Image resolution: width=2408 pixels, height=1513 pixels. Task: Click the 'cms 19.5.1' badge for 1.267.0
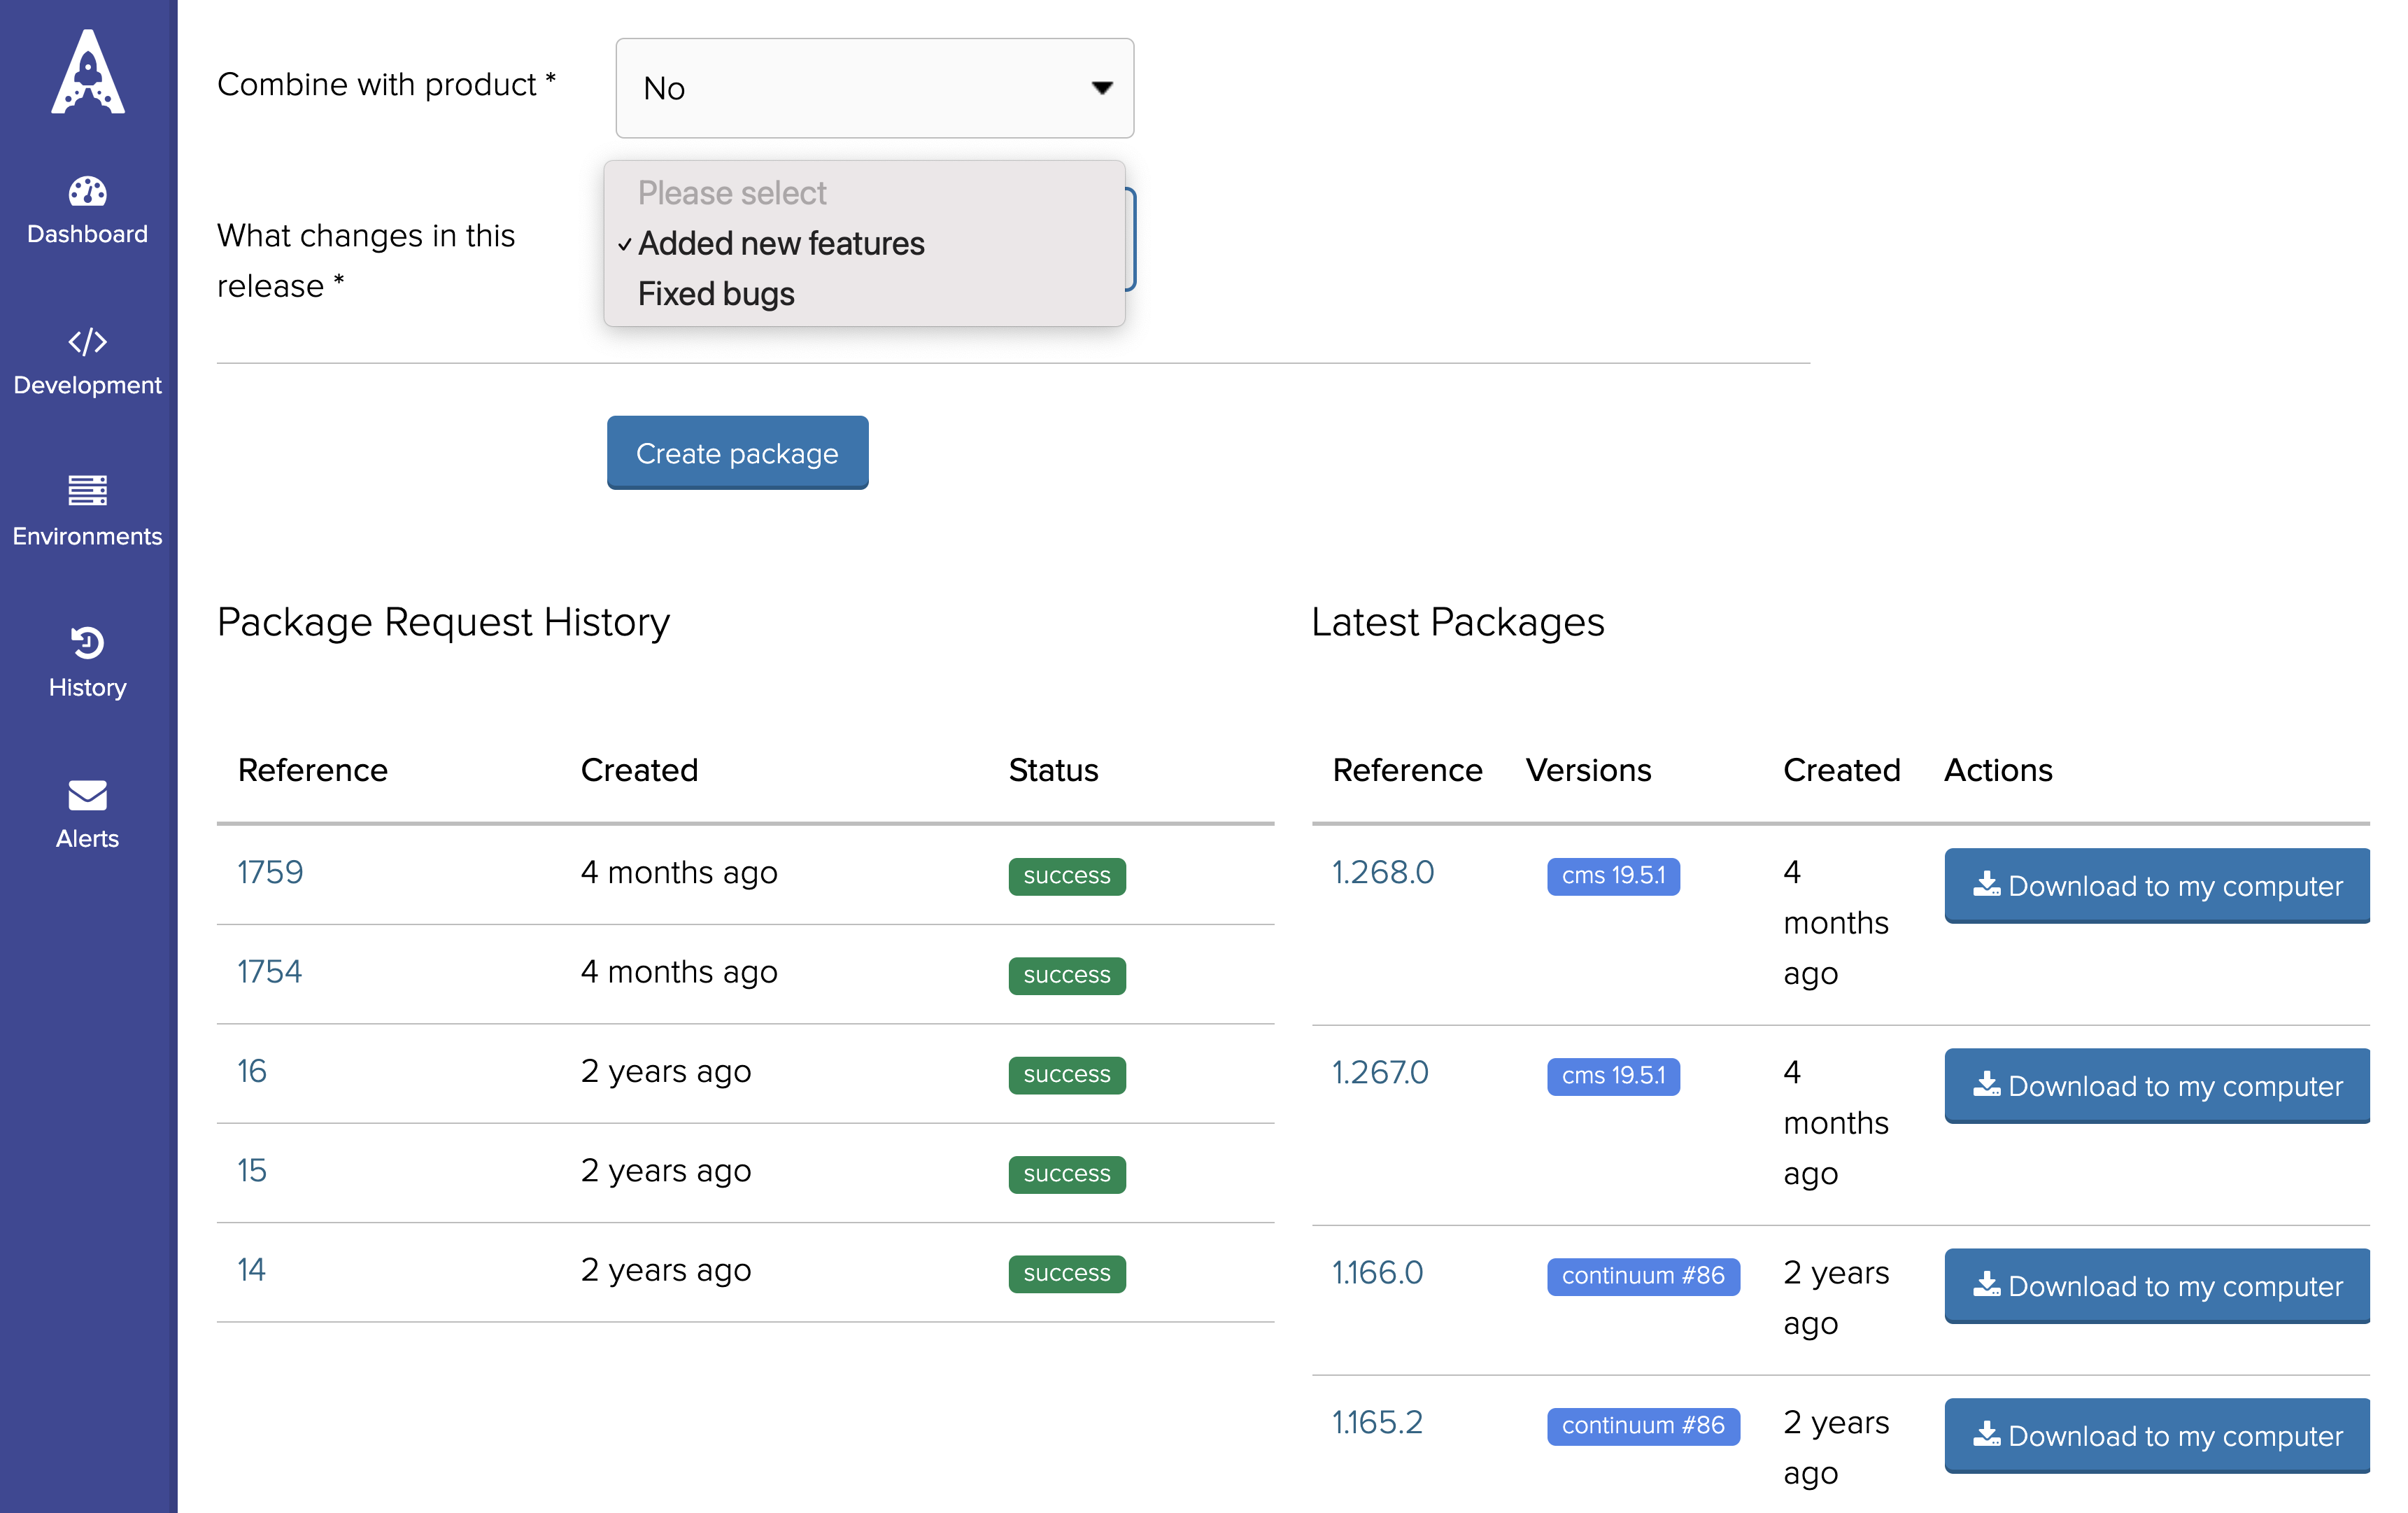coord(1613,1075)
